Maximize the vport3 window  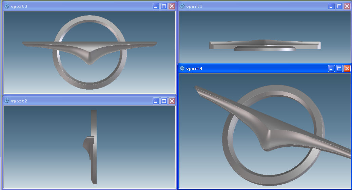(164, 6)
